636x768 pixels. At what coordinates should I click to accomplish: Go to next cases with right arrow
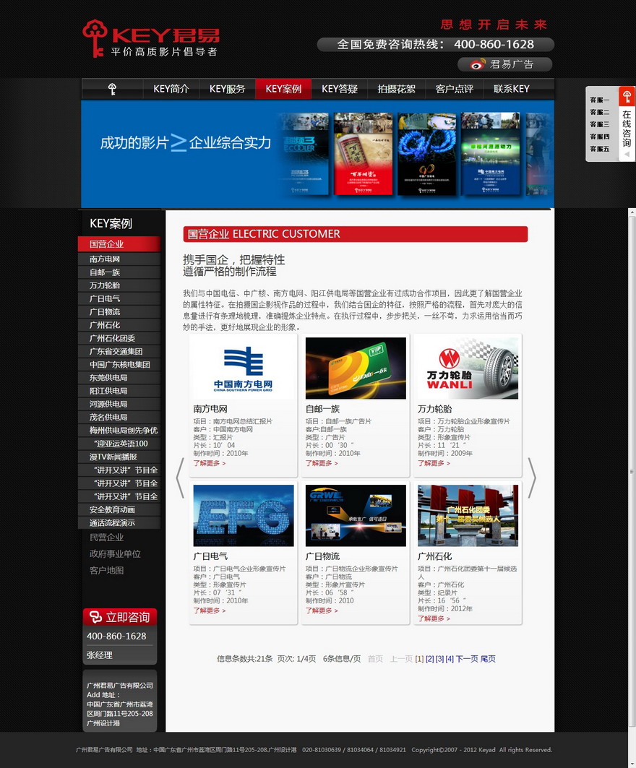point(532,478)
